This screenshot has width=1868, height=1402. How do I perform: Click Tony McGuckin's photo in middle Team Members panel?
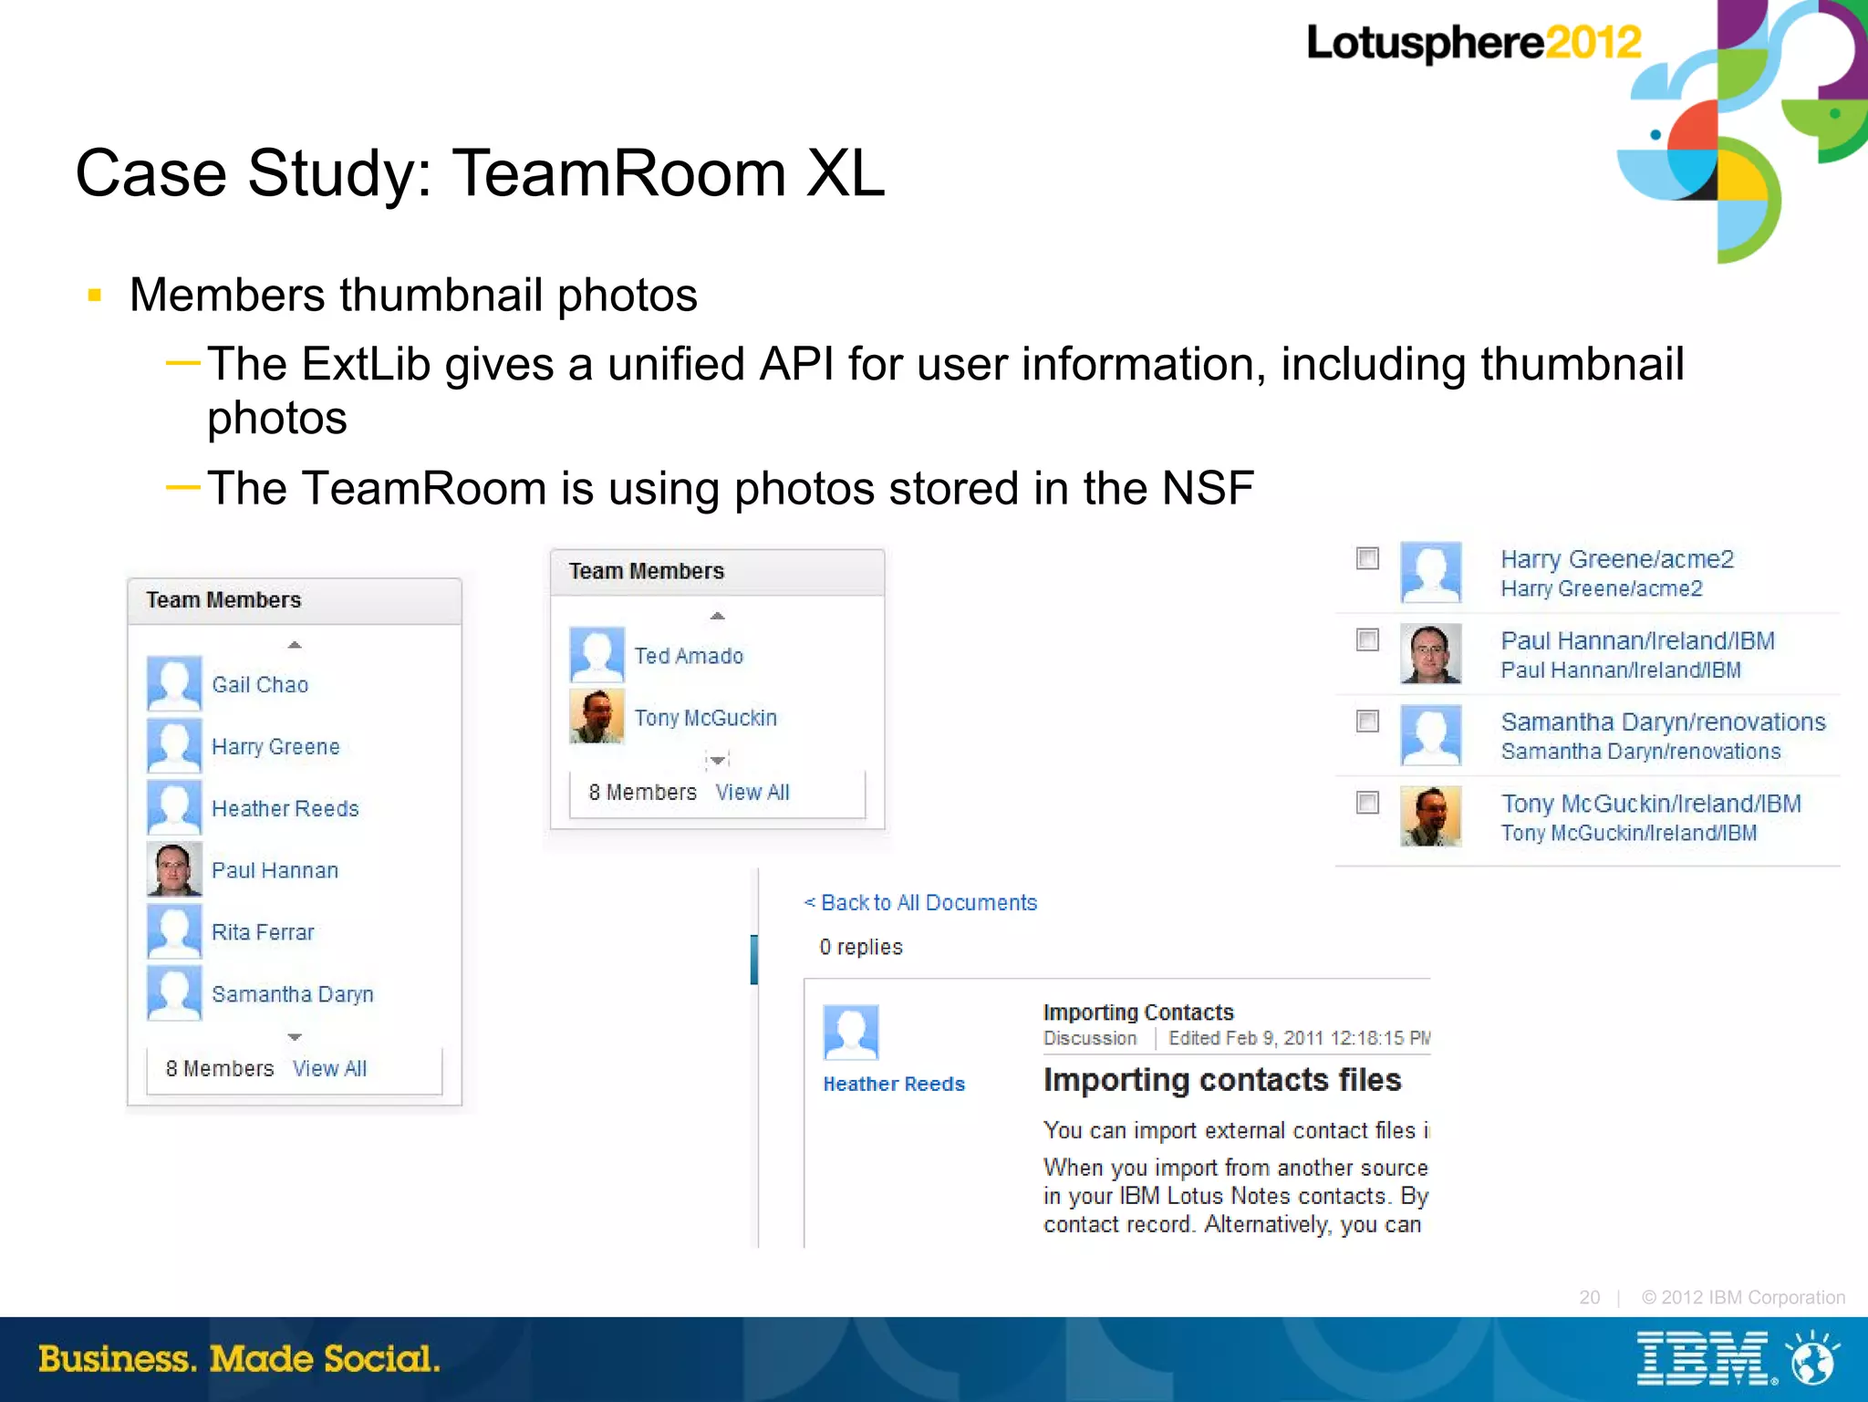(x=597, y=716)
